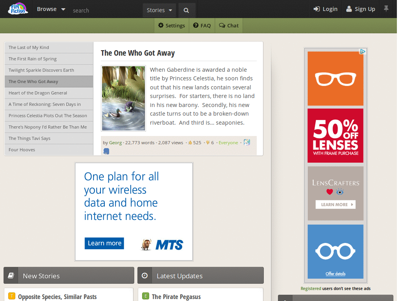Click the magnifier search button
Image resolution: width=402 pixels, height=301 pixels.
186,10
